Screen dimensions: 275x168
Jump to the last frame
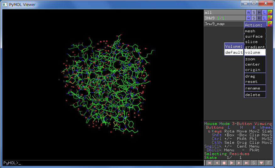[247, 163]
